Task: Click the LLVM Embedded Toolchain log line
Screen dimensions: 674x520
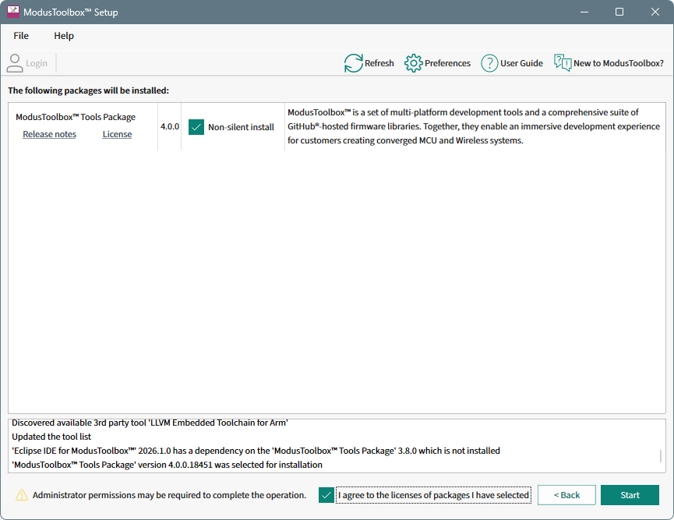Action: [x=150, y=423]
